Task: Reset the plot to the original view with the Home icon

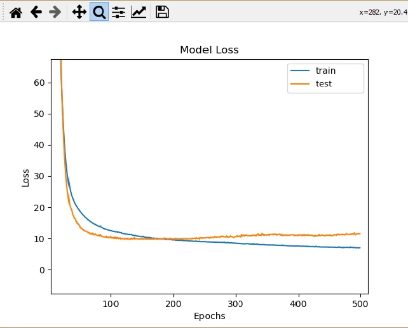Action: coord(16,12)
